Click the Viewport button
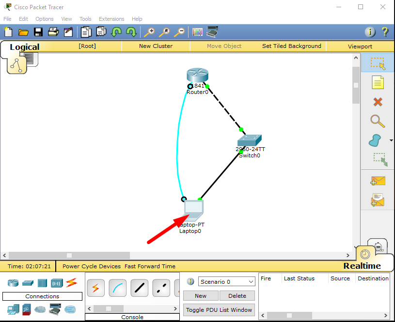Image resolution: width=395 pixels, height=322 pixels. point(360,46)
